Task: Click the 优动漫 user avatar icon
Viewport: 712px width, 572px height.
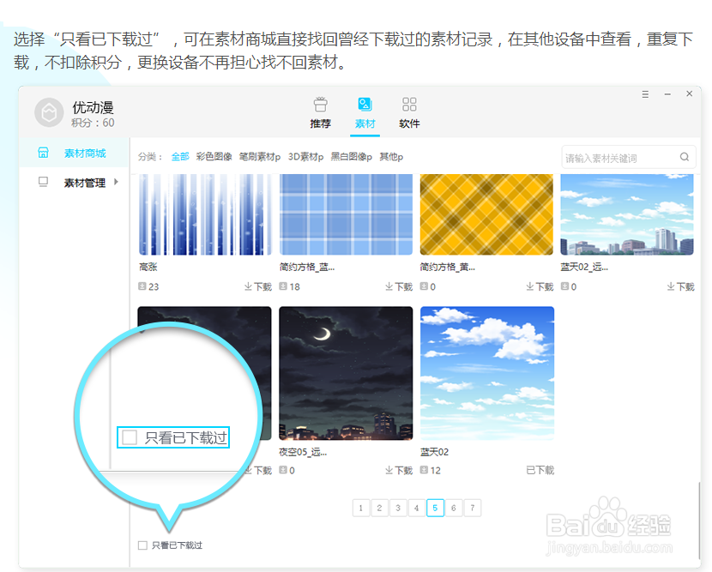Action: [49, 112]
